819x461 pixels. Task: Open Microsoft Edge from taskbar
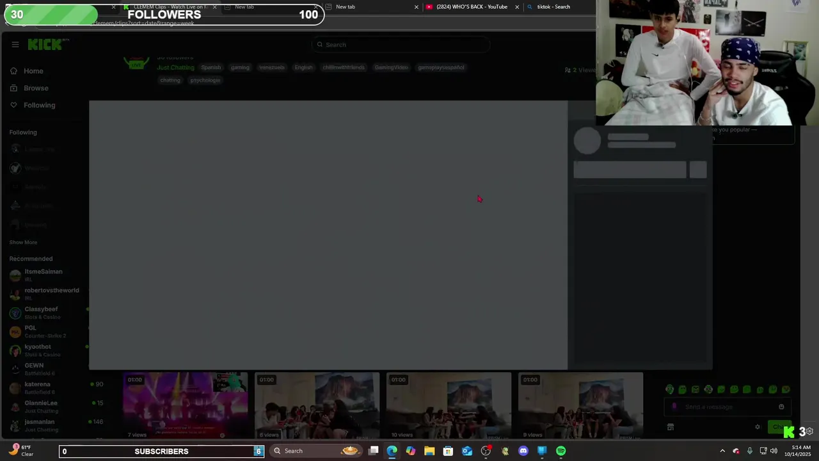(x=392, y=451)
